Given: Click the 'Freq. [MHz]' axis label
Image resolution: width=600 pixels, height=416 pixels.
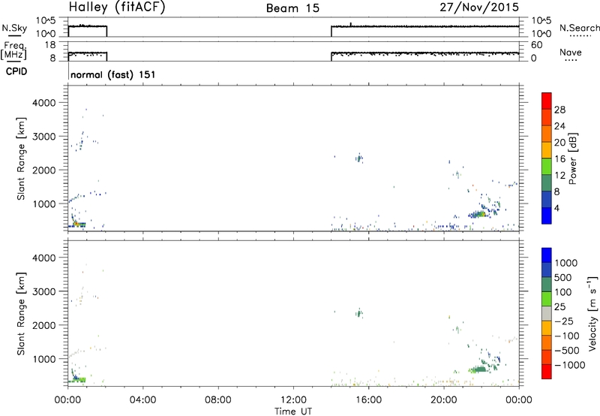Looking at the screenshot, I should 14,51.
